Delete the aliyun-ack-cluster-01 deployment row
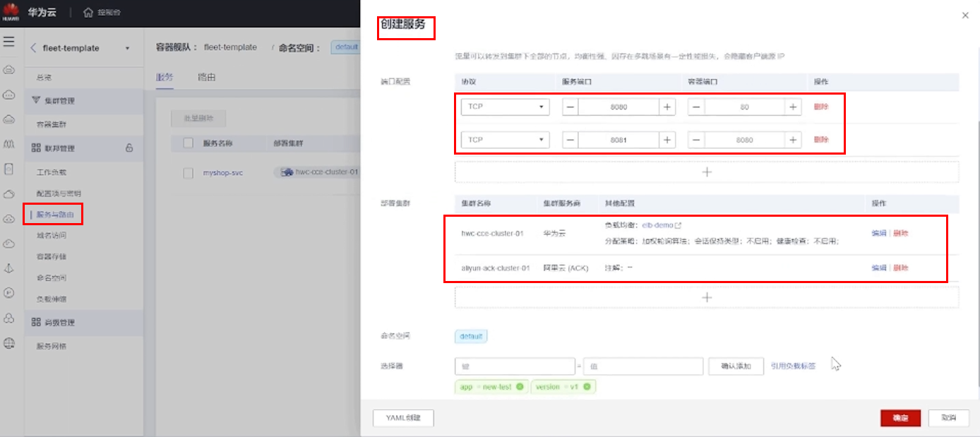 pos(901,268)
